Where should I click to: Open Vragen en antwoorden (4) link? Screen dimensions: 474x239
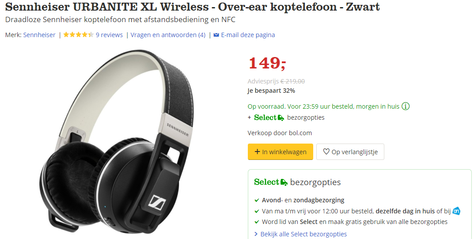(x=168, y=35)
